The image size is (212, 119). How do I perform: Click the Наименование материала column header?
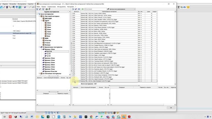(109, 12)
